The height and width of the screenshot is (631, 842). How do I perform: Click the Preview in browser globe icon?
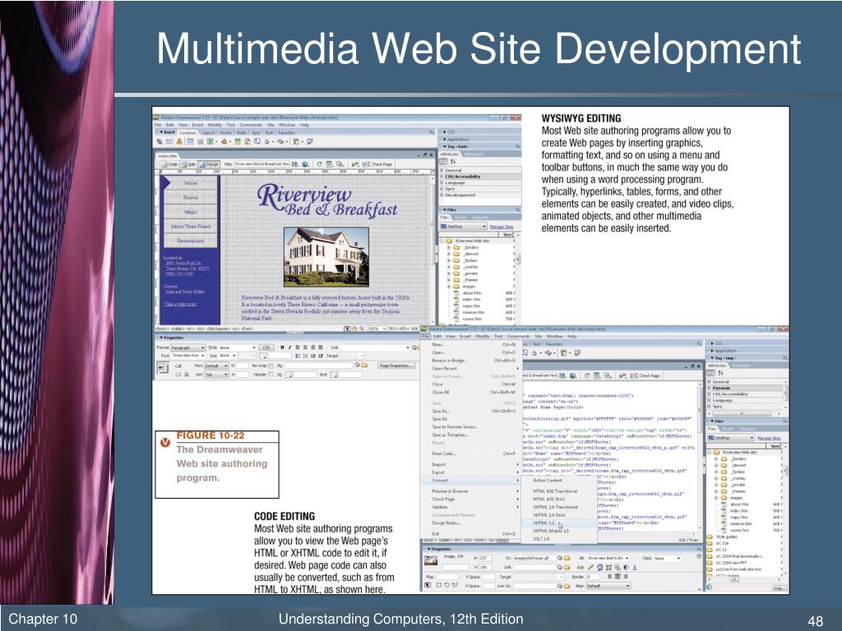click(305, 164)
